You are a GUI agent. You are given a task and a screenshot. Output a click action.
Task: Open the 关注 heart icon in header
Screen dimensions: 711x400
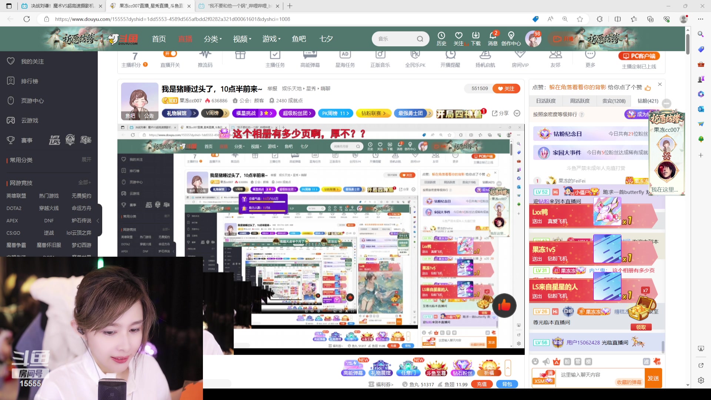click(458, 39)
